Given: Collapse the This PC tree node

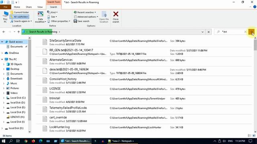Looking at the screenshot, I should click(x=2, y=60).
